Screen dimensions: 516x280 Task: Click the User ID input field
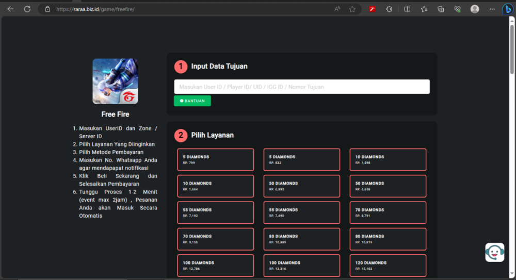[x=302, y=87]
